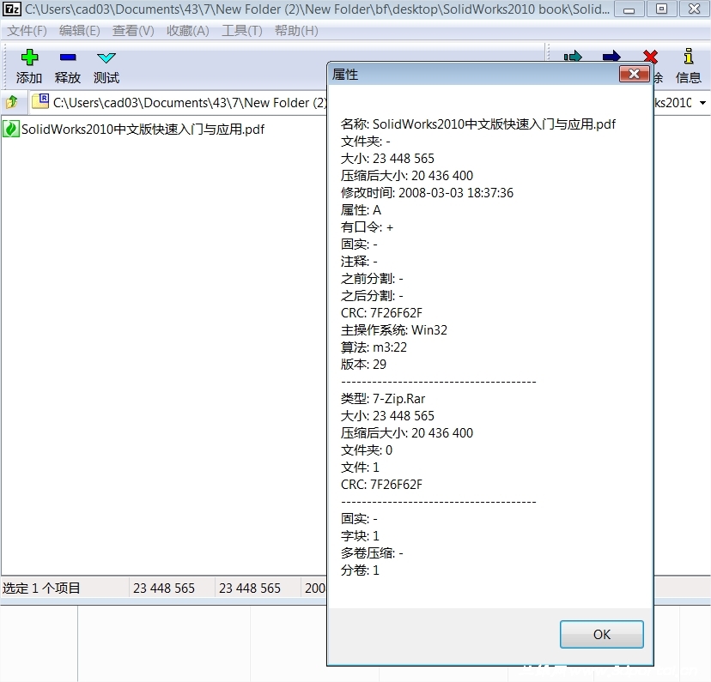Click the first CRC: 7F26F62F line
Image resolution: width=711 pixels, height=682 pixels.
pyautogui.click(x=381, y=313)
